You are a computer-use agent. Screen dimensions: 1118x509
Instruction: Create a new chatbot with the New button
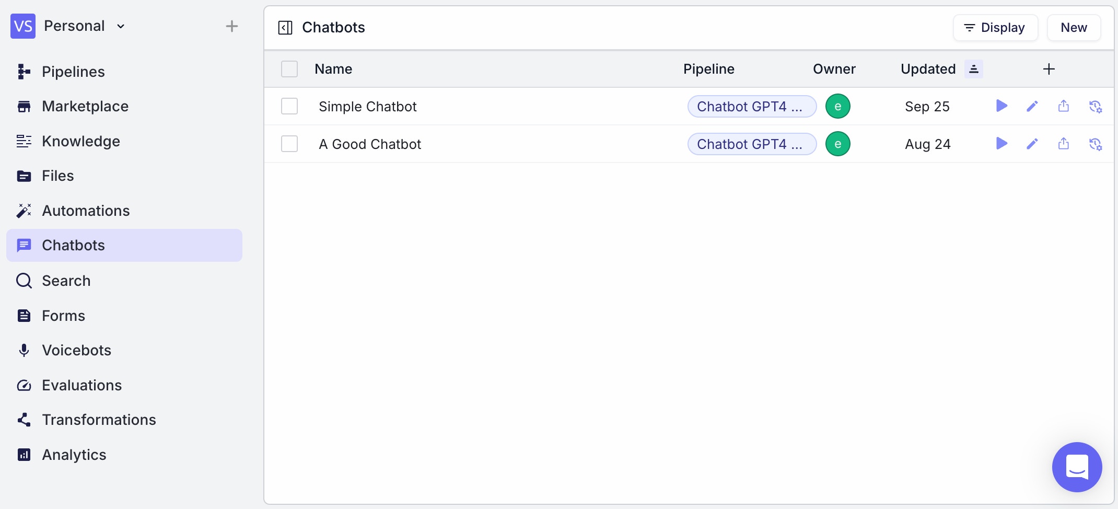[x=1074, y=27]
